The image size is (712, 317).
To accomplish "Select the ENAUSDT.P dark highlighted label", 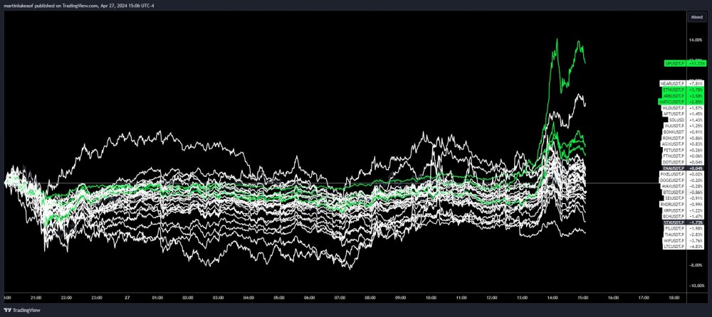I will [674, 168].
